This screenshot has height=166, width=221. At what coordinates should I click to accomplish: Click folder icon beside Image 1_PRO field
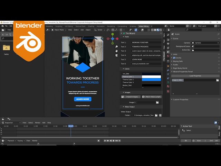tap(218, 80)
